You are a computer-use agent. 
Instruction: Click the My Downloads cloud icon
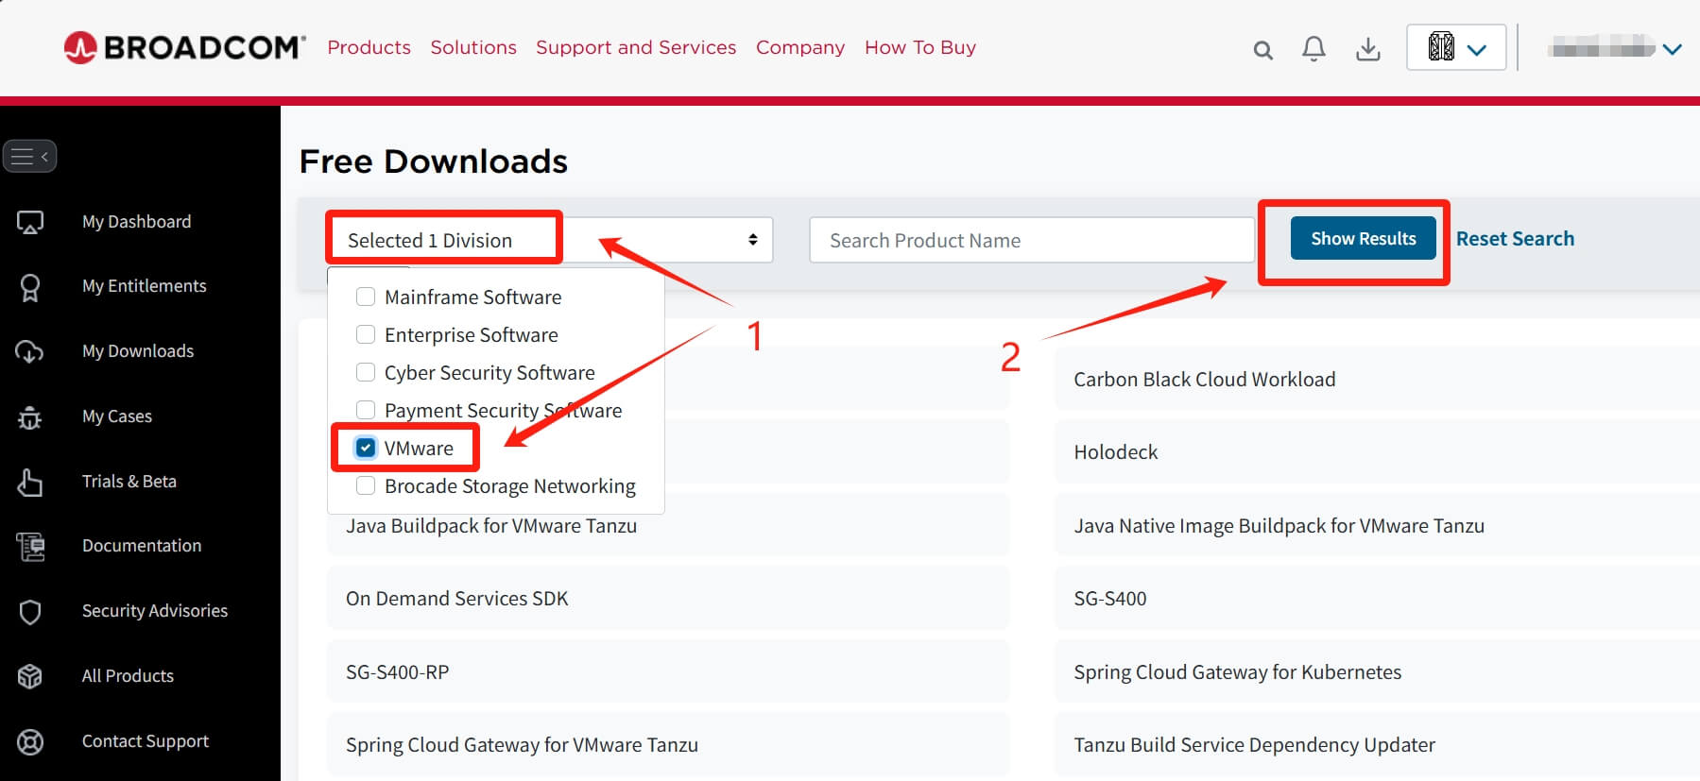29,351
